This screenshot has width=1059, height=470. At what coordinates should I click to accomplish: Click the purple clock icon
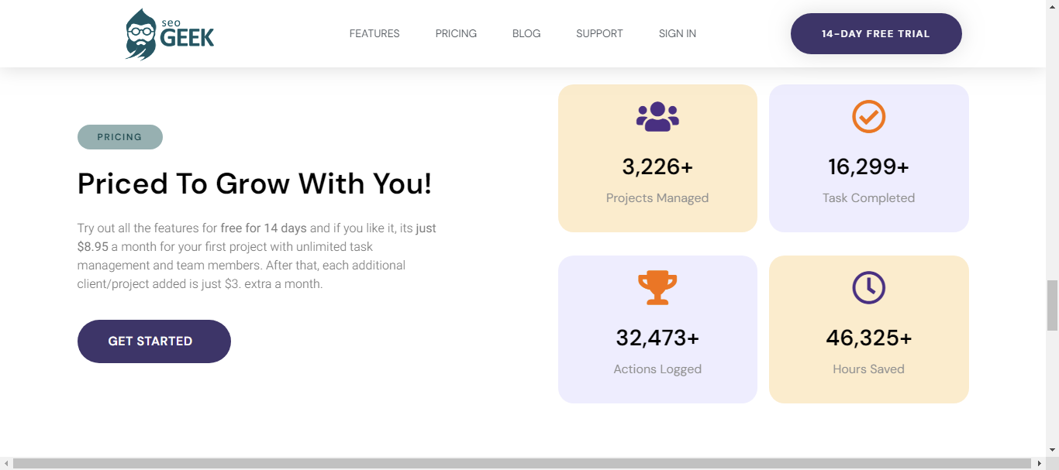(x=868, y=287)
